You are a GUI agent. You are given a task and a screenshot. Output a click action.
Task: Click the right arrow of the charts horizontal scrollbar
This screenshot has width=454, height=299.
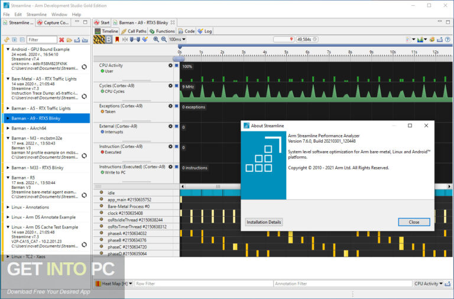click(x=449, y=187)
